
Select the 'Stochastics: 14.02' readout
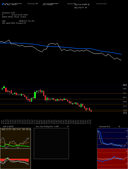pos(8,13)
